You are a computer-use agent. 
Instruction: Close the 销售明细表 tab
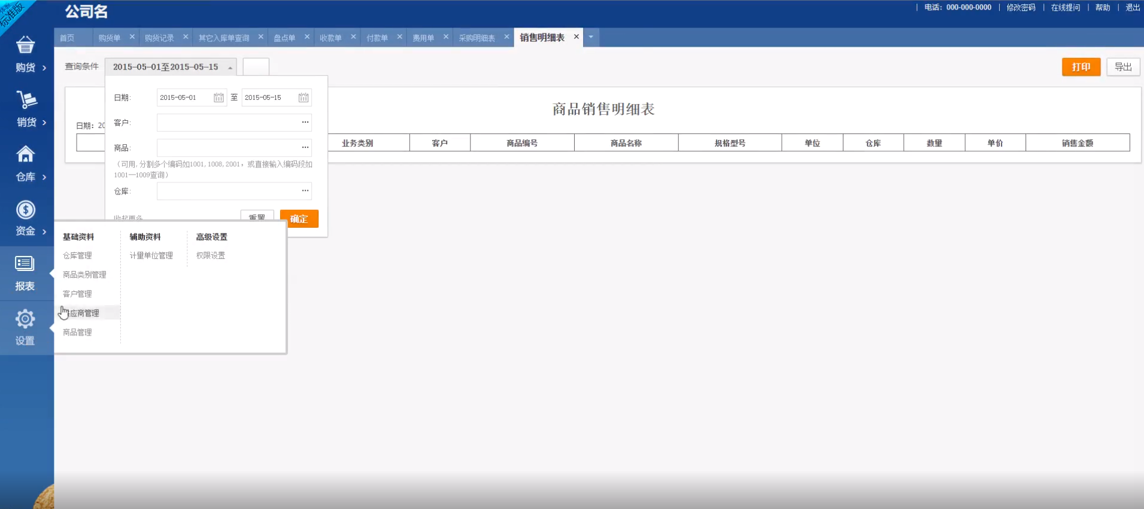pos(576,37)
